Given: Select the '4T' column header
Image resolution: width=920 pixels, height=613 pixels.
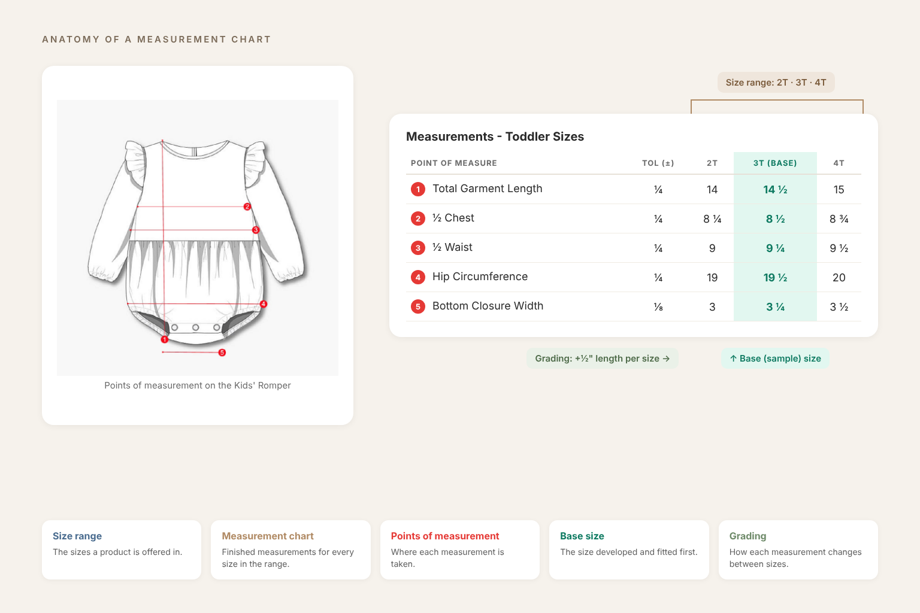Looking at the screenshot, I should (839, 163).
